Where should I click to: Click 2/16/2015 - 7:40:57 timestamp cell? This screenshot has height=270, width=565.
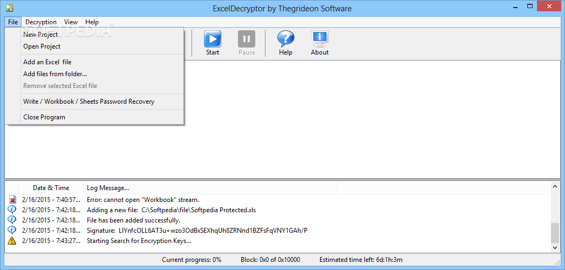51,200
